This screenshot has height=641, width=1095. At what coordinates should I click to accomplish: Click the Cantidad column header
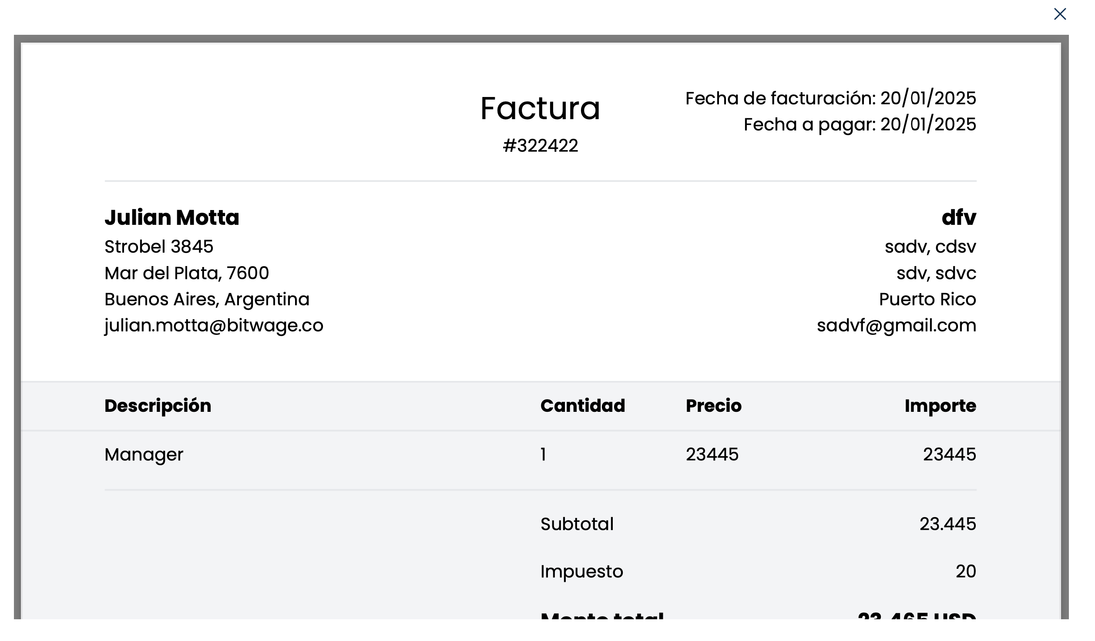coord(582,406)
